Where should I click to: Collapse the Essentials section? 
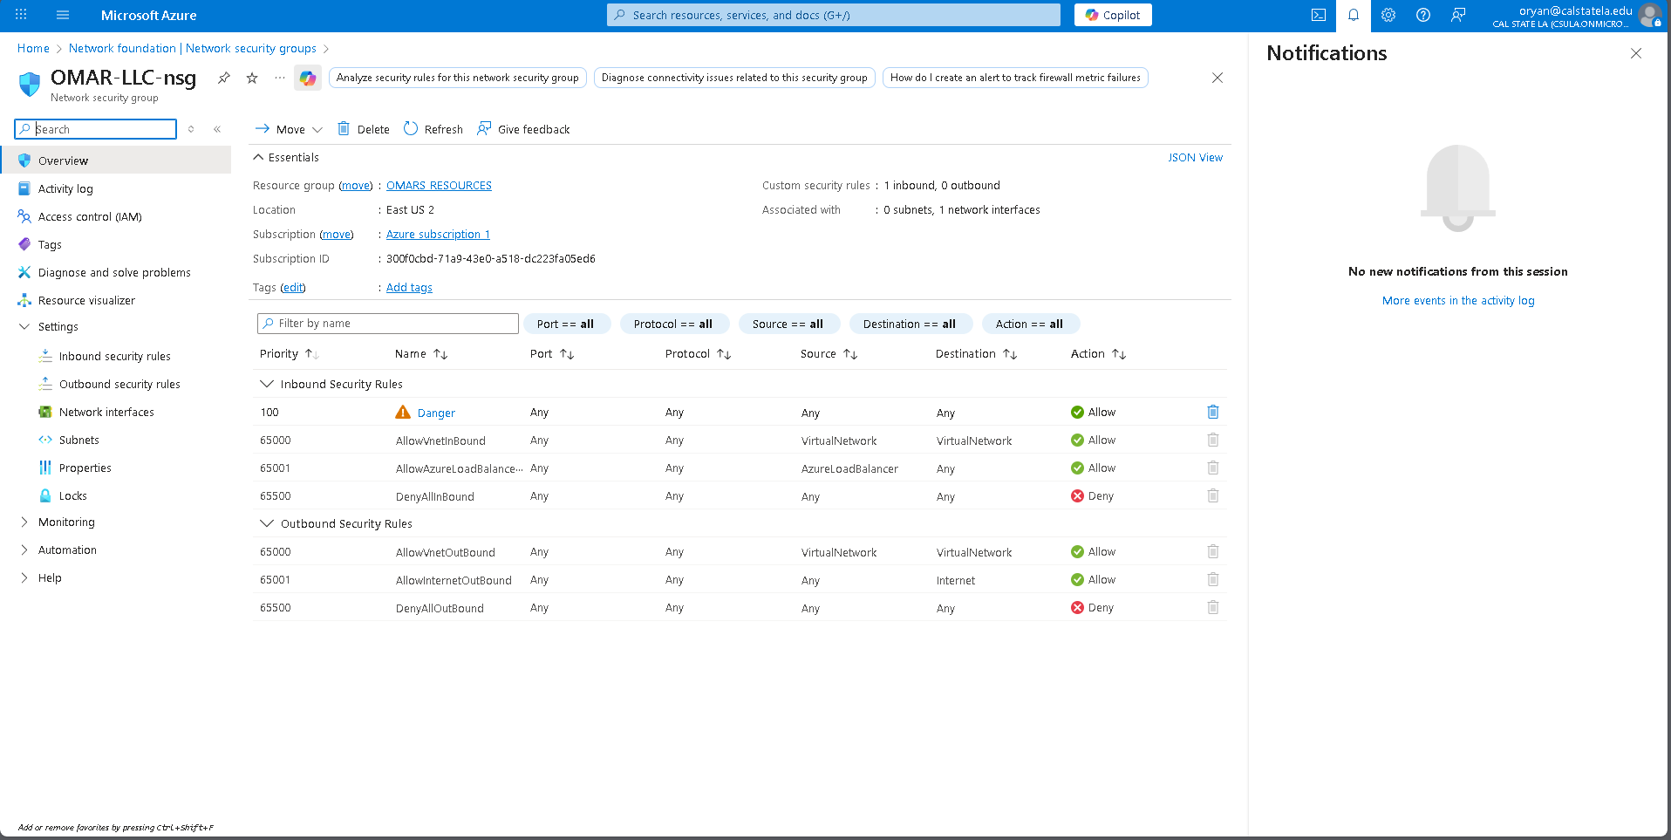coord(286,157)
